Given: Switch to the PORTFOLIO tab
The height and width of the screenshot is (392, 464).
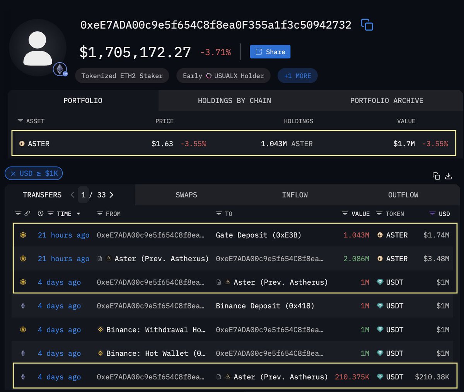Looking at the screenshot, I should [x=83, y=101].
